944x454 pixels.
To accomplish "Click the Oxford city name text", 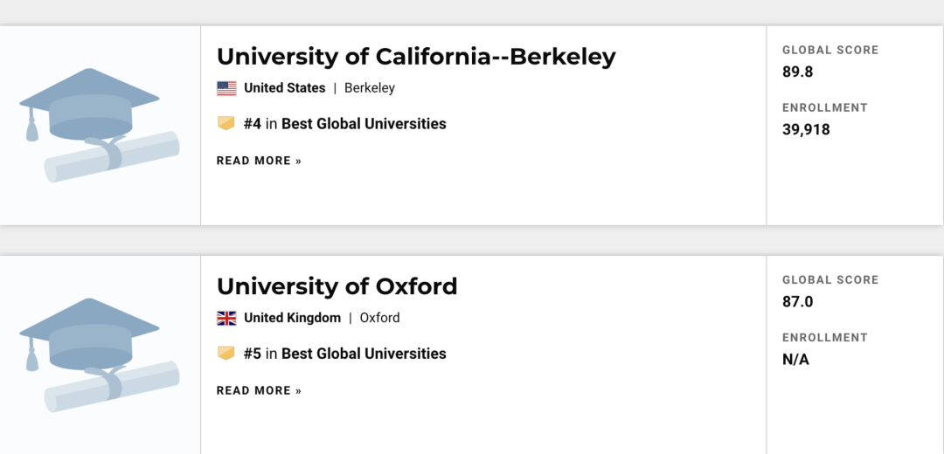I will (x=379, y=318).
